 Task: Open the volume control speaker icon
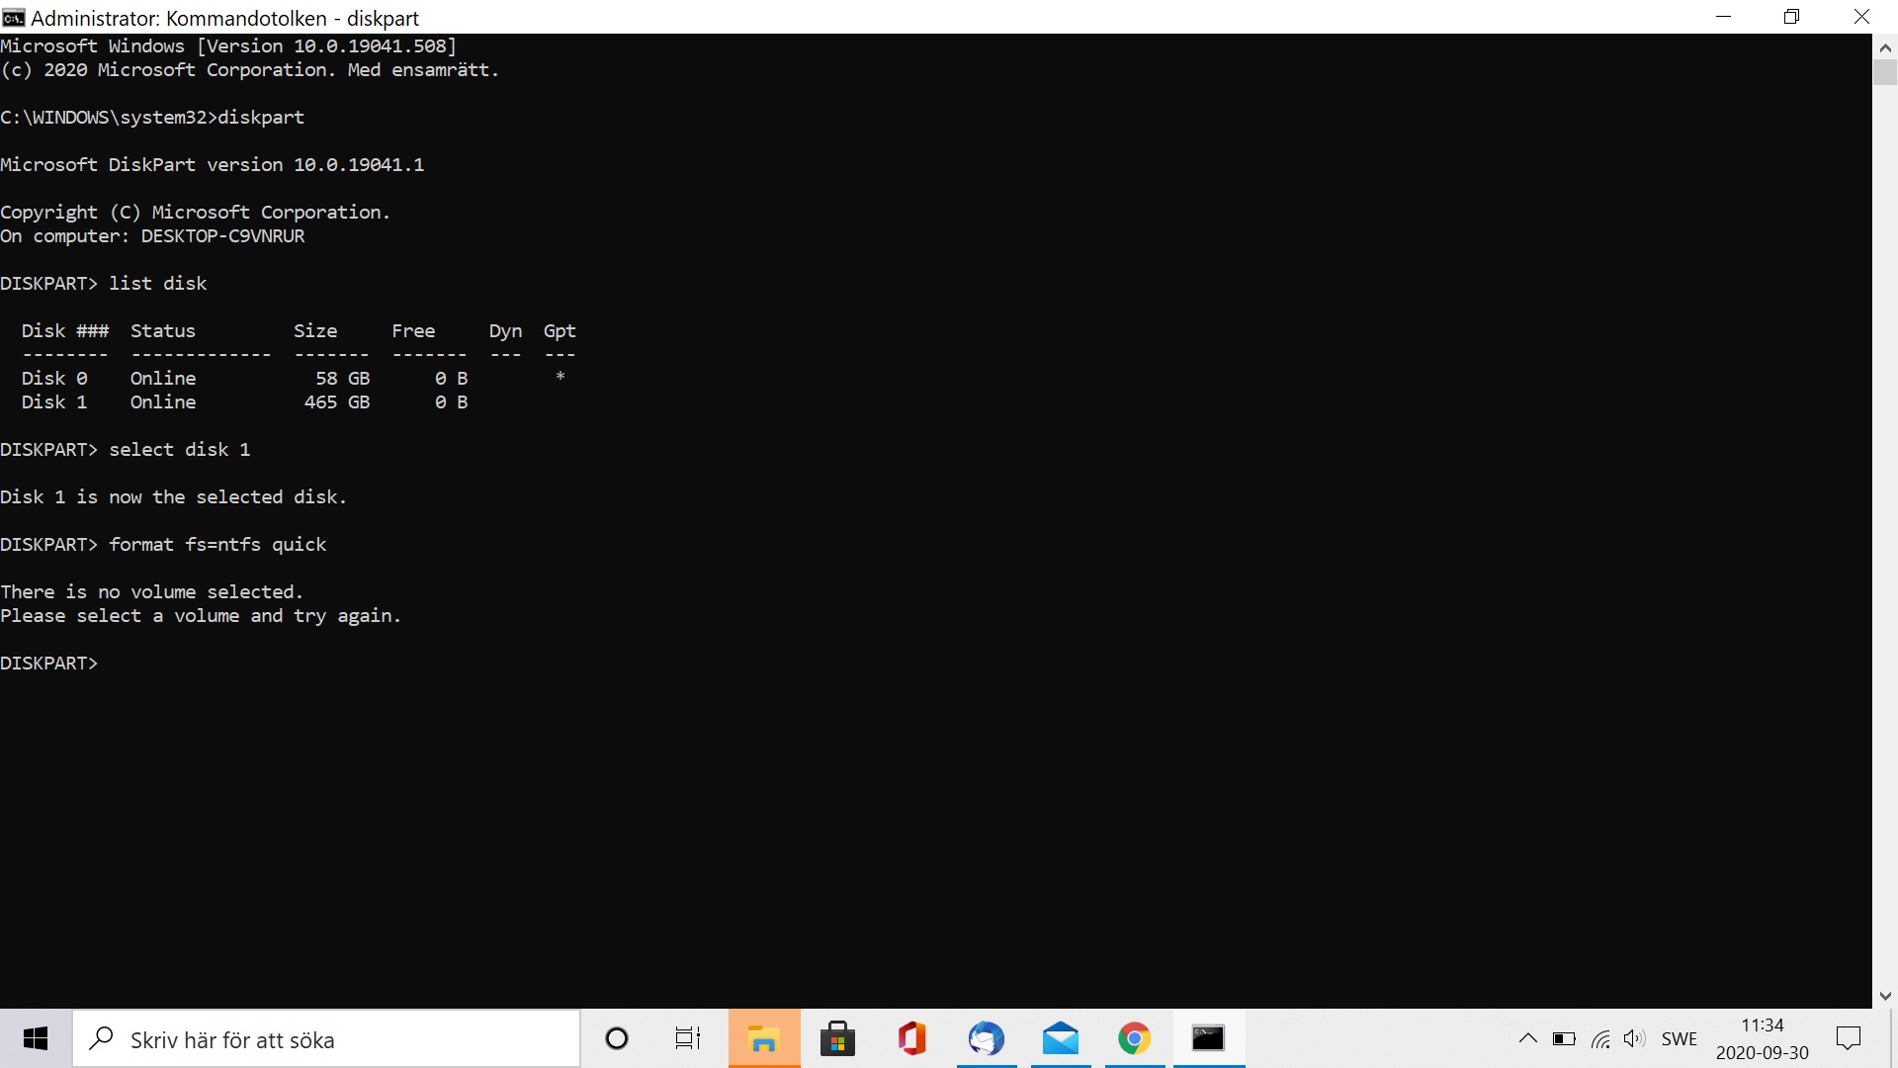tap(1635, 1038)
